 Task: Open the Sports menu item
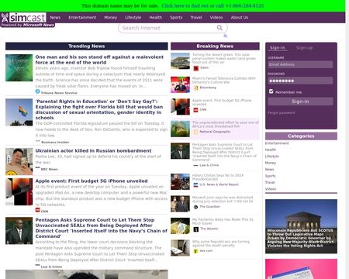coord(176,18)
